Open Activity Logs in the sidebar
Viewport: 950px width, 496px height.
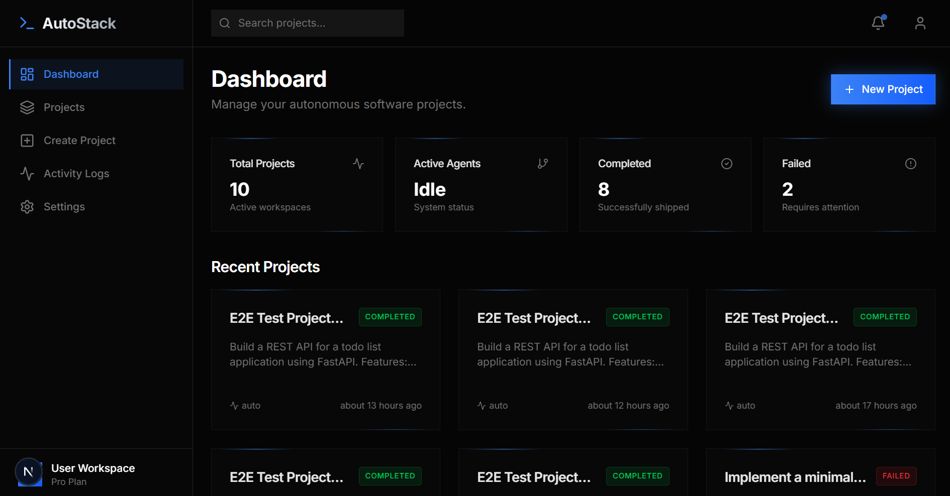pos(97,174)
